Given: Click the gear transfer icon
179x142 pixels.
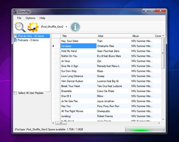Looking at the screenshot, I should click(33, 27).
